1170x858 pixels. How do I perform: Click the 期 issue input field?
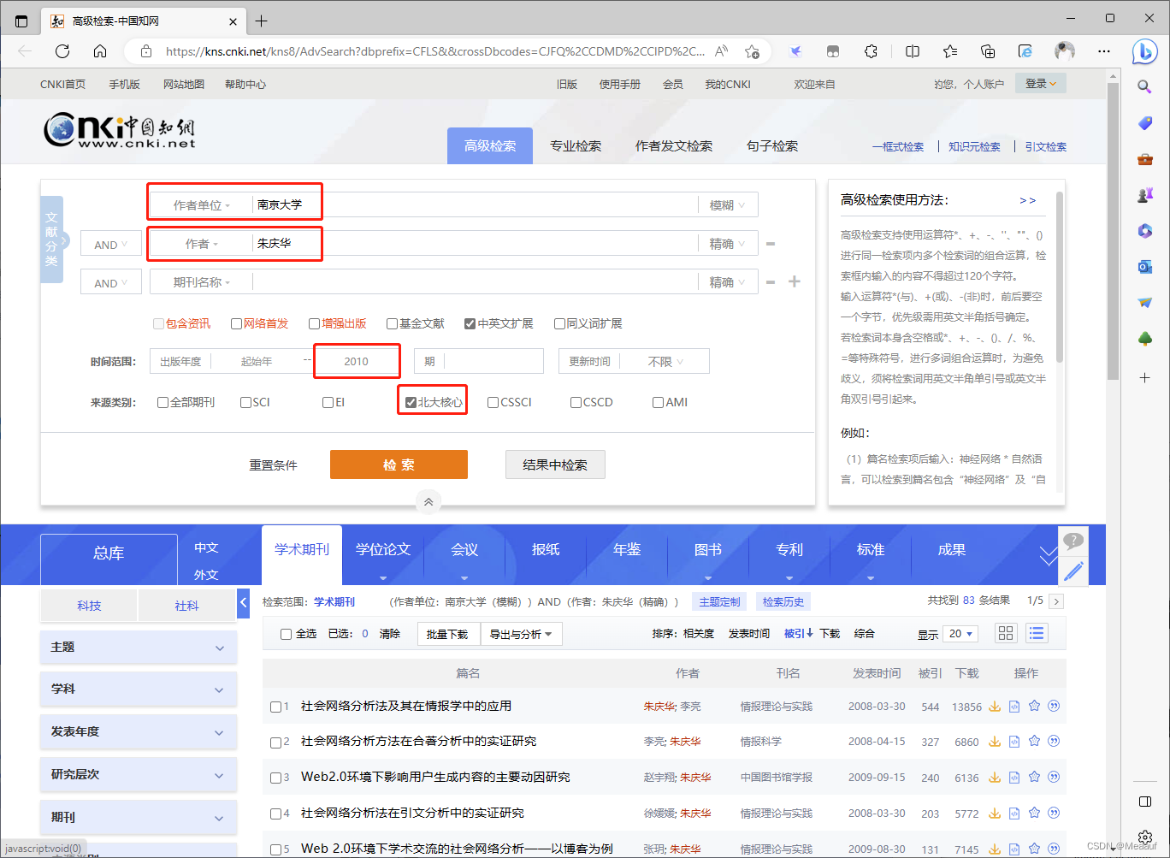493,362
